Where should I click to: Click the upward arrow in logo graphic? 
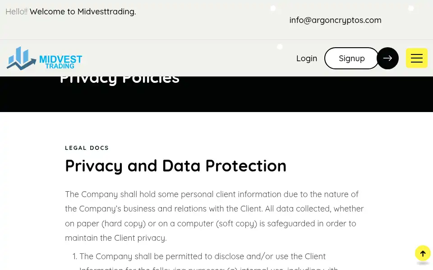(x=22, y=64)
